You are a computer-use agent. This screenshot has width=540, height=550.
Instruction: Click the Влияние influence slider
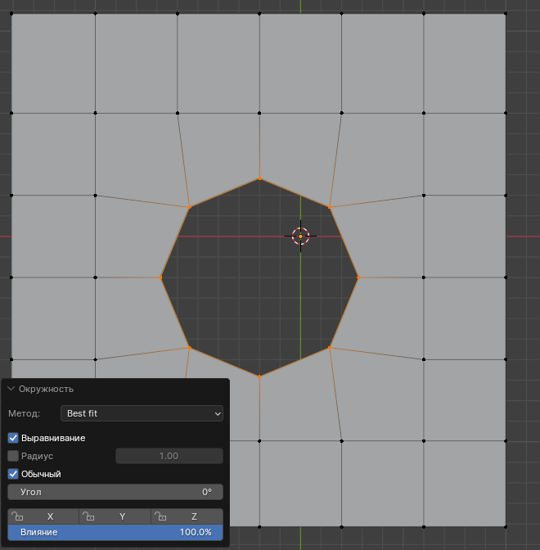pyautogui.click(x=115, y=532)
